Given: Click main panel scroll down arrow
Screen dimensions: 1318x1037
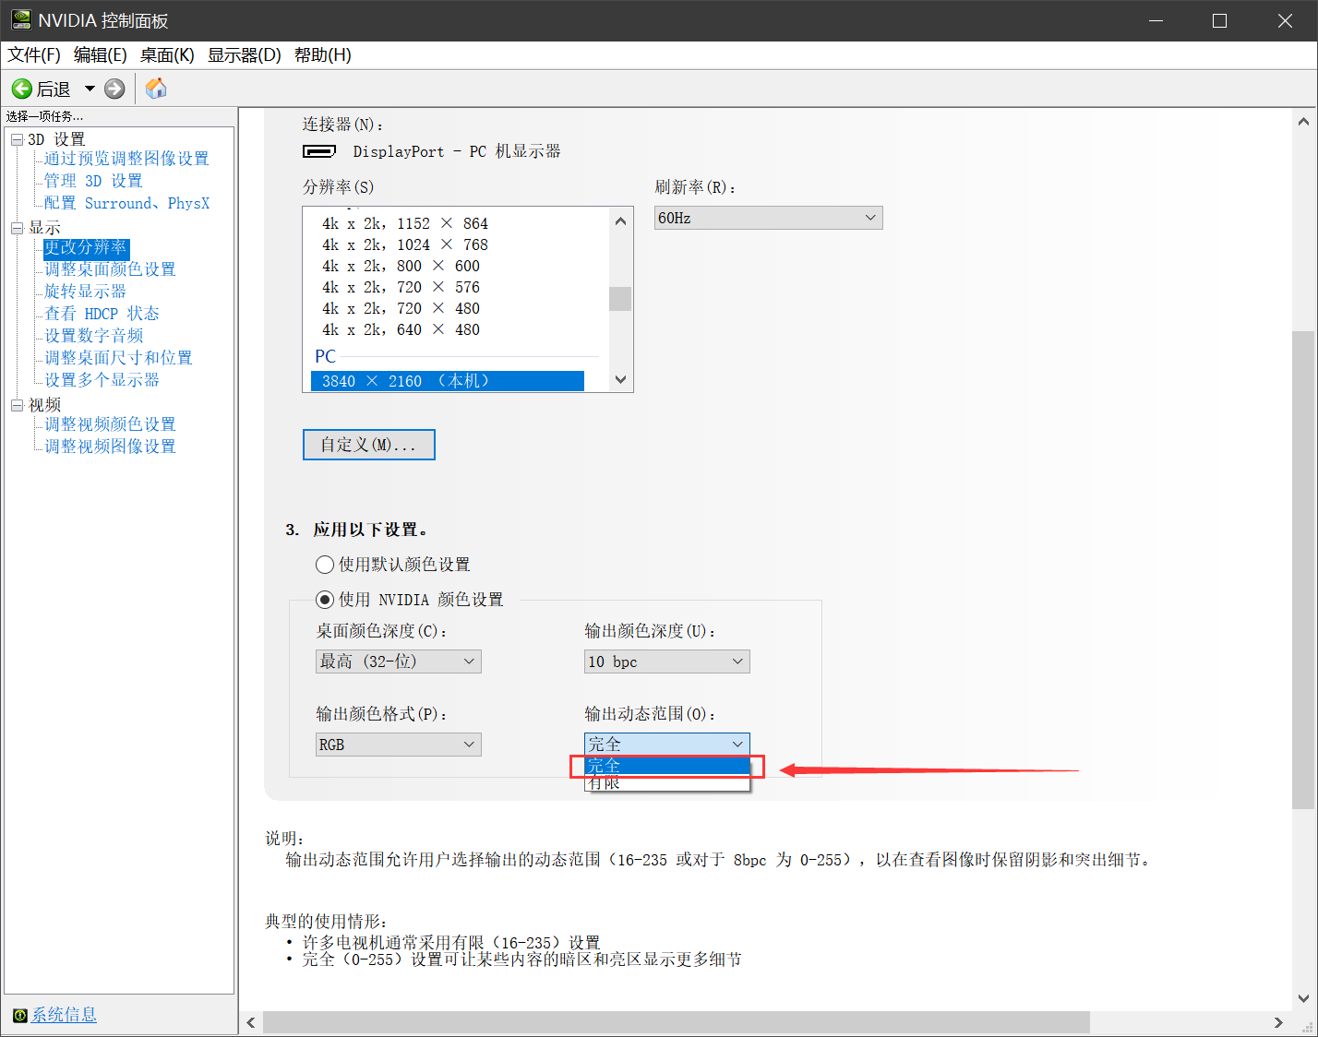Looking at the screenshot, I should click(x=1303, y=998).
